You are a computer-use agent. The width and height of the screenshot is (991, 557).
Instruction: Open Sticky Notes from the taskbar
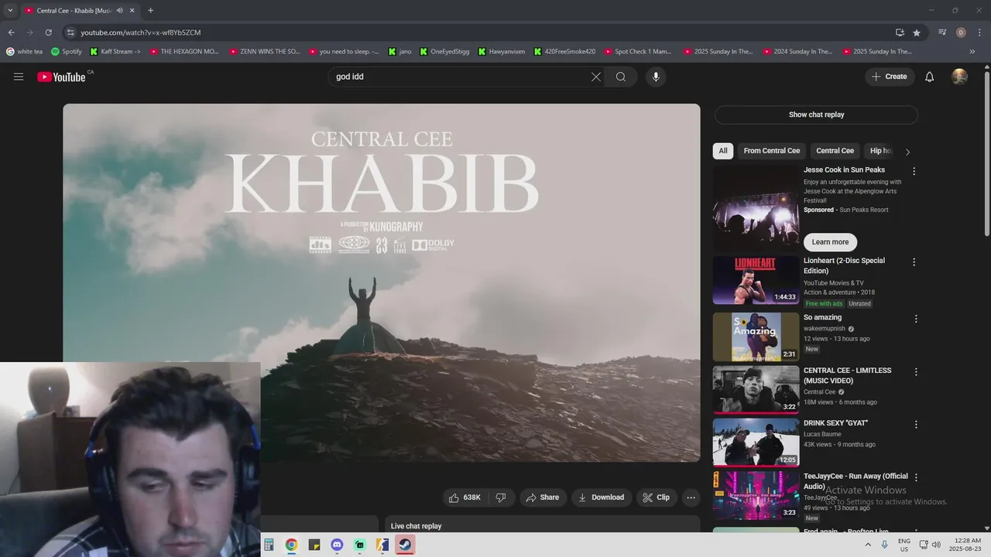(314, 545)
